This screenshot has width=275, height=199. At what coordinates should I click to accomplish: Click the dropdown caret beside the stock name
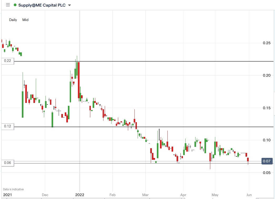tap(69, 5)
